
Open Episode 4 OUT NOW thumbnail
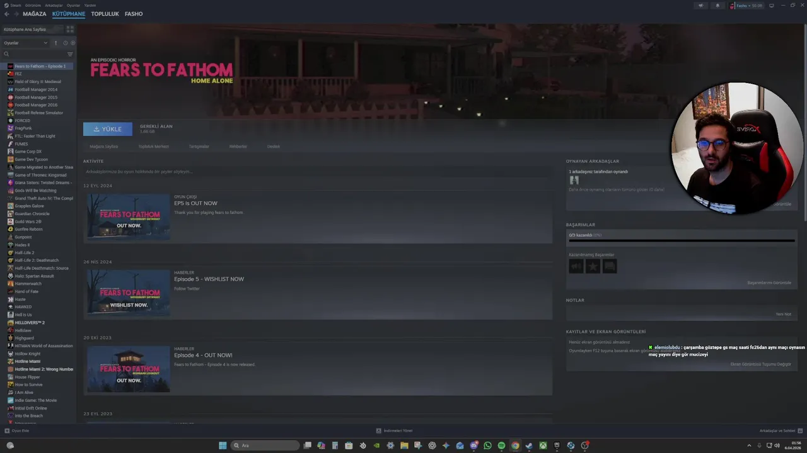click(129, 369)
